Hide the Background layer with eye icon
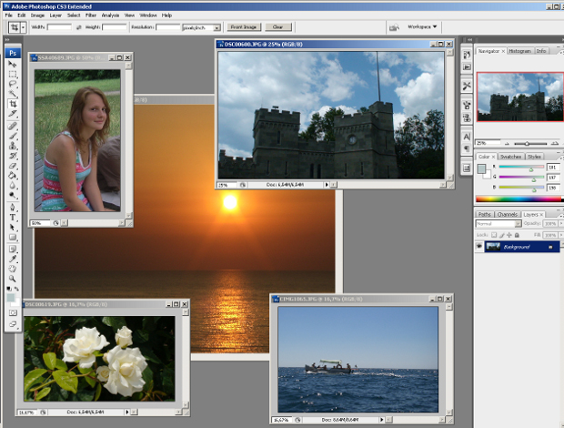 tap(479, 247)
